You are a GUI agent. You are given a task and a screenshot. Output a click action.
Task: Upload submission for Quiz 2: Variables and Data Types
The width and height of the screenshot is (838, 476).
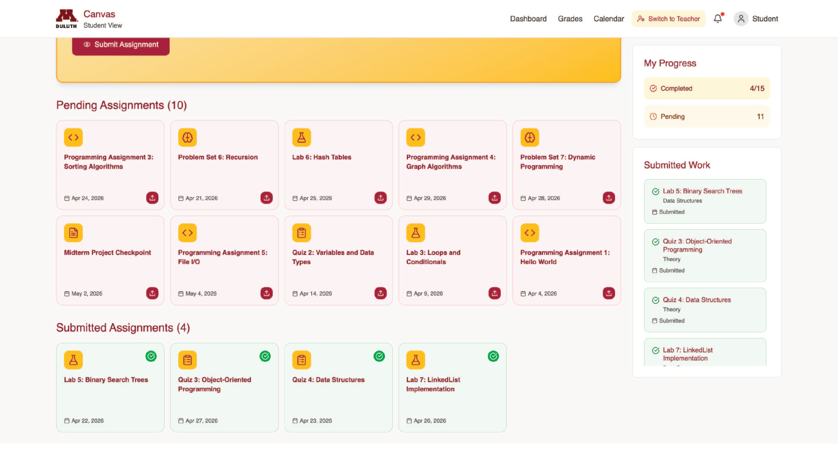click(x=380, y=293)
